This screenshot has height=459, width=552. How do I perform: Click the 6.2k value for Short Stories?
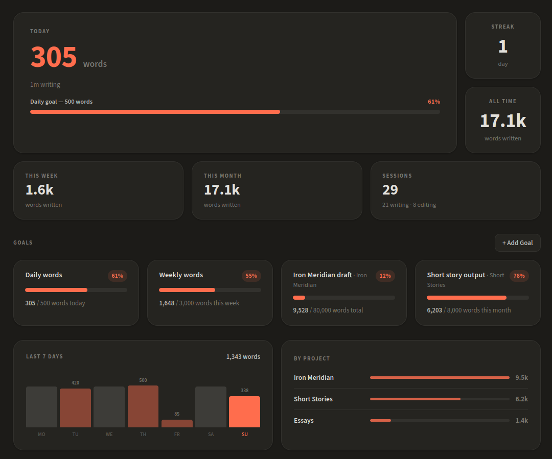(x=522, y=399)
